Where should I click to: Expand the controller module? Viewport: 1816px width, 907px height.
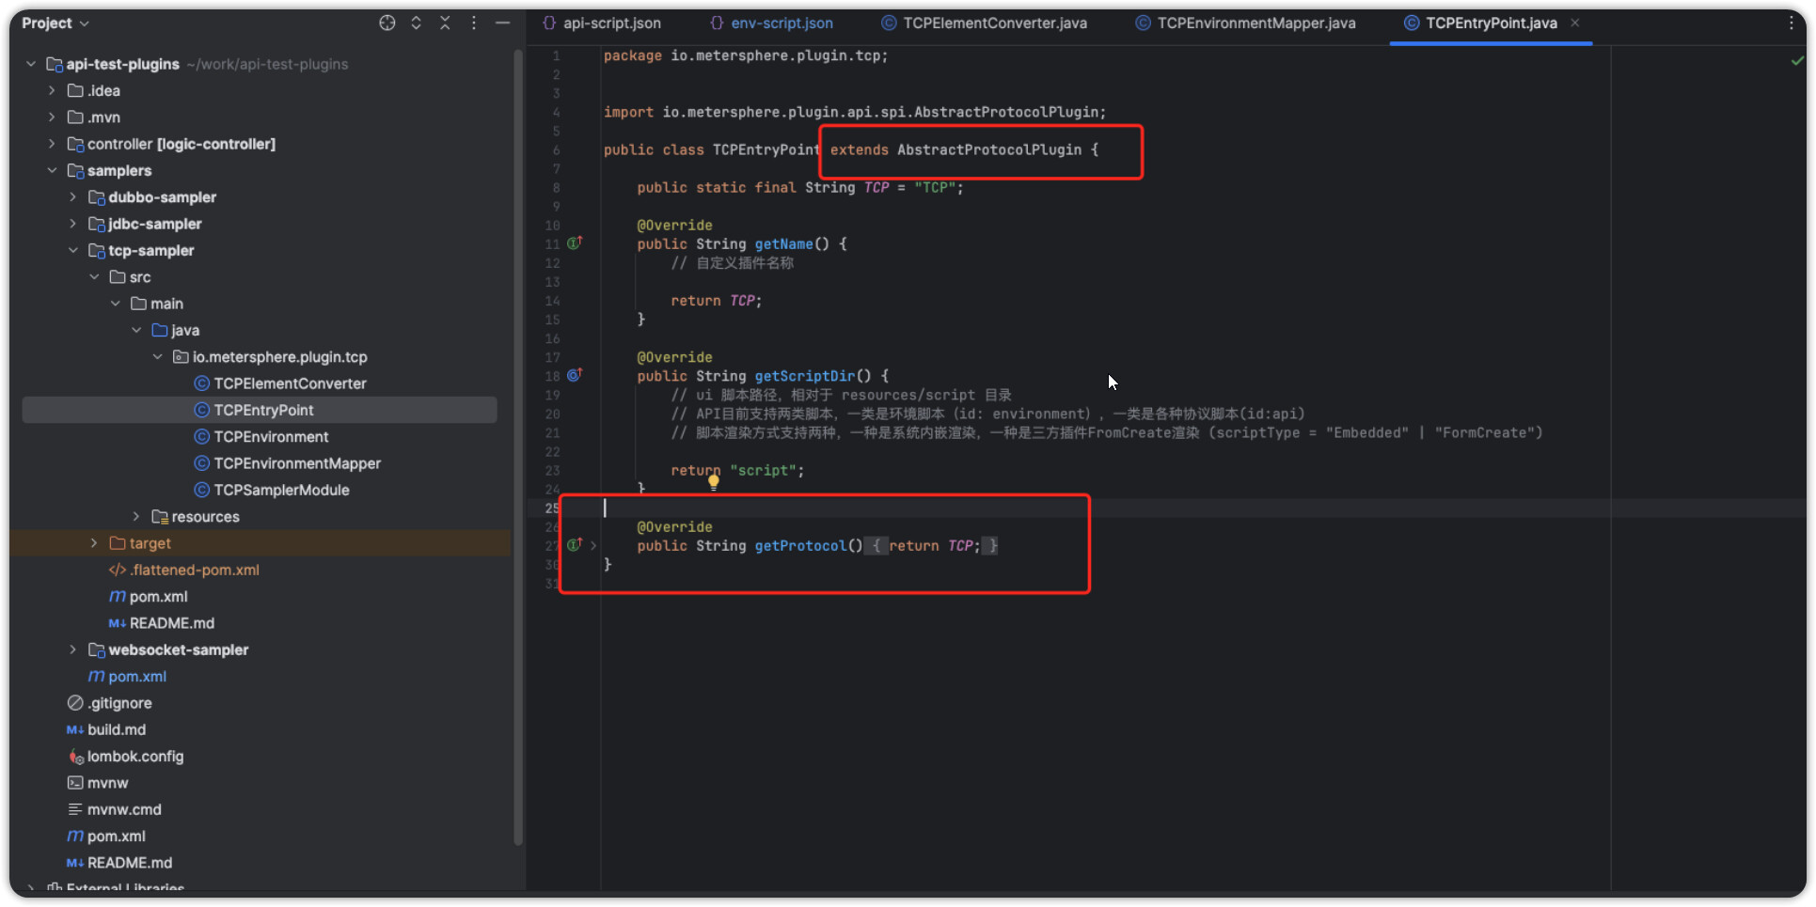[52, 144]
